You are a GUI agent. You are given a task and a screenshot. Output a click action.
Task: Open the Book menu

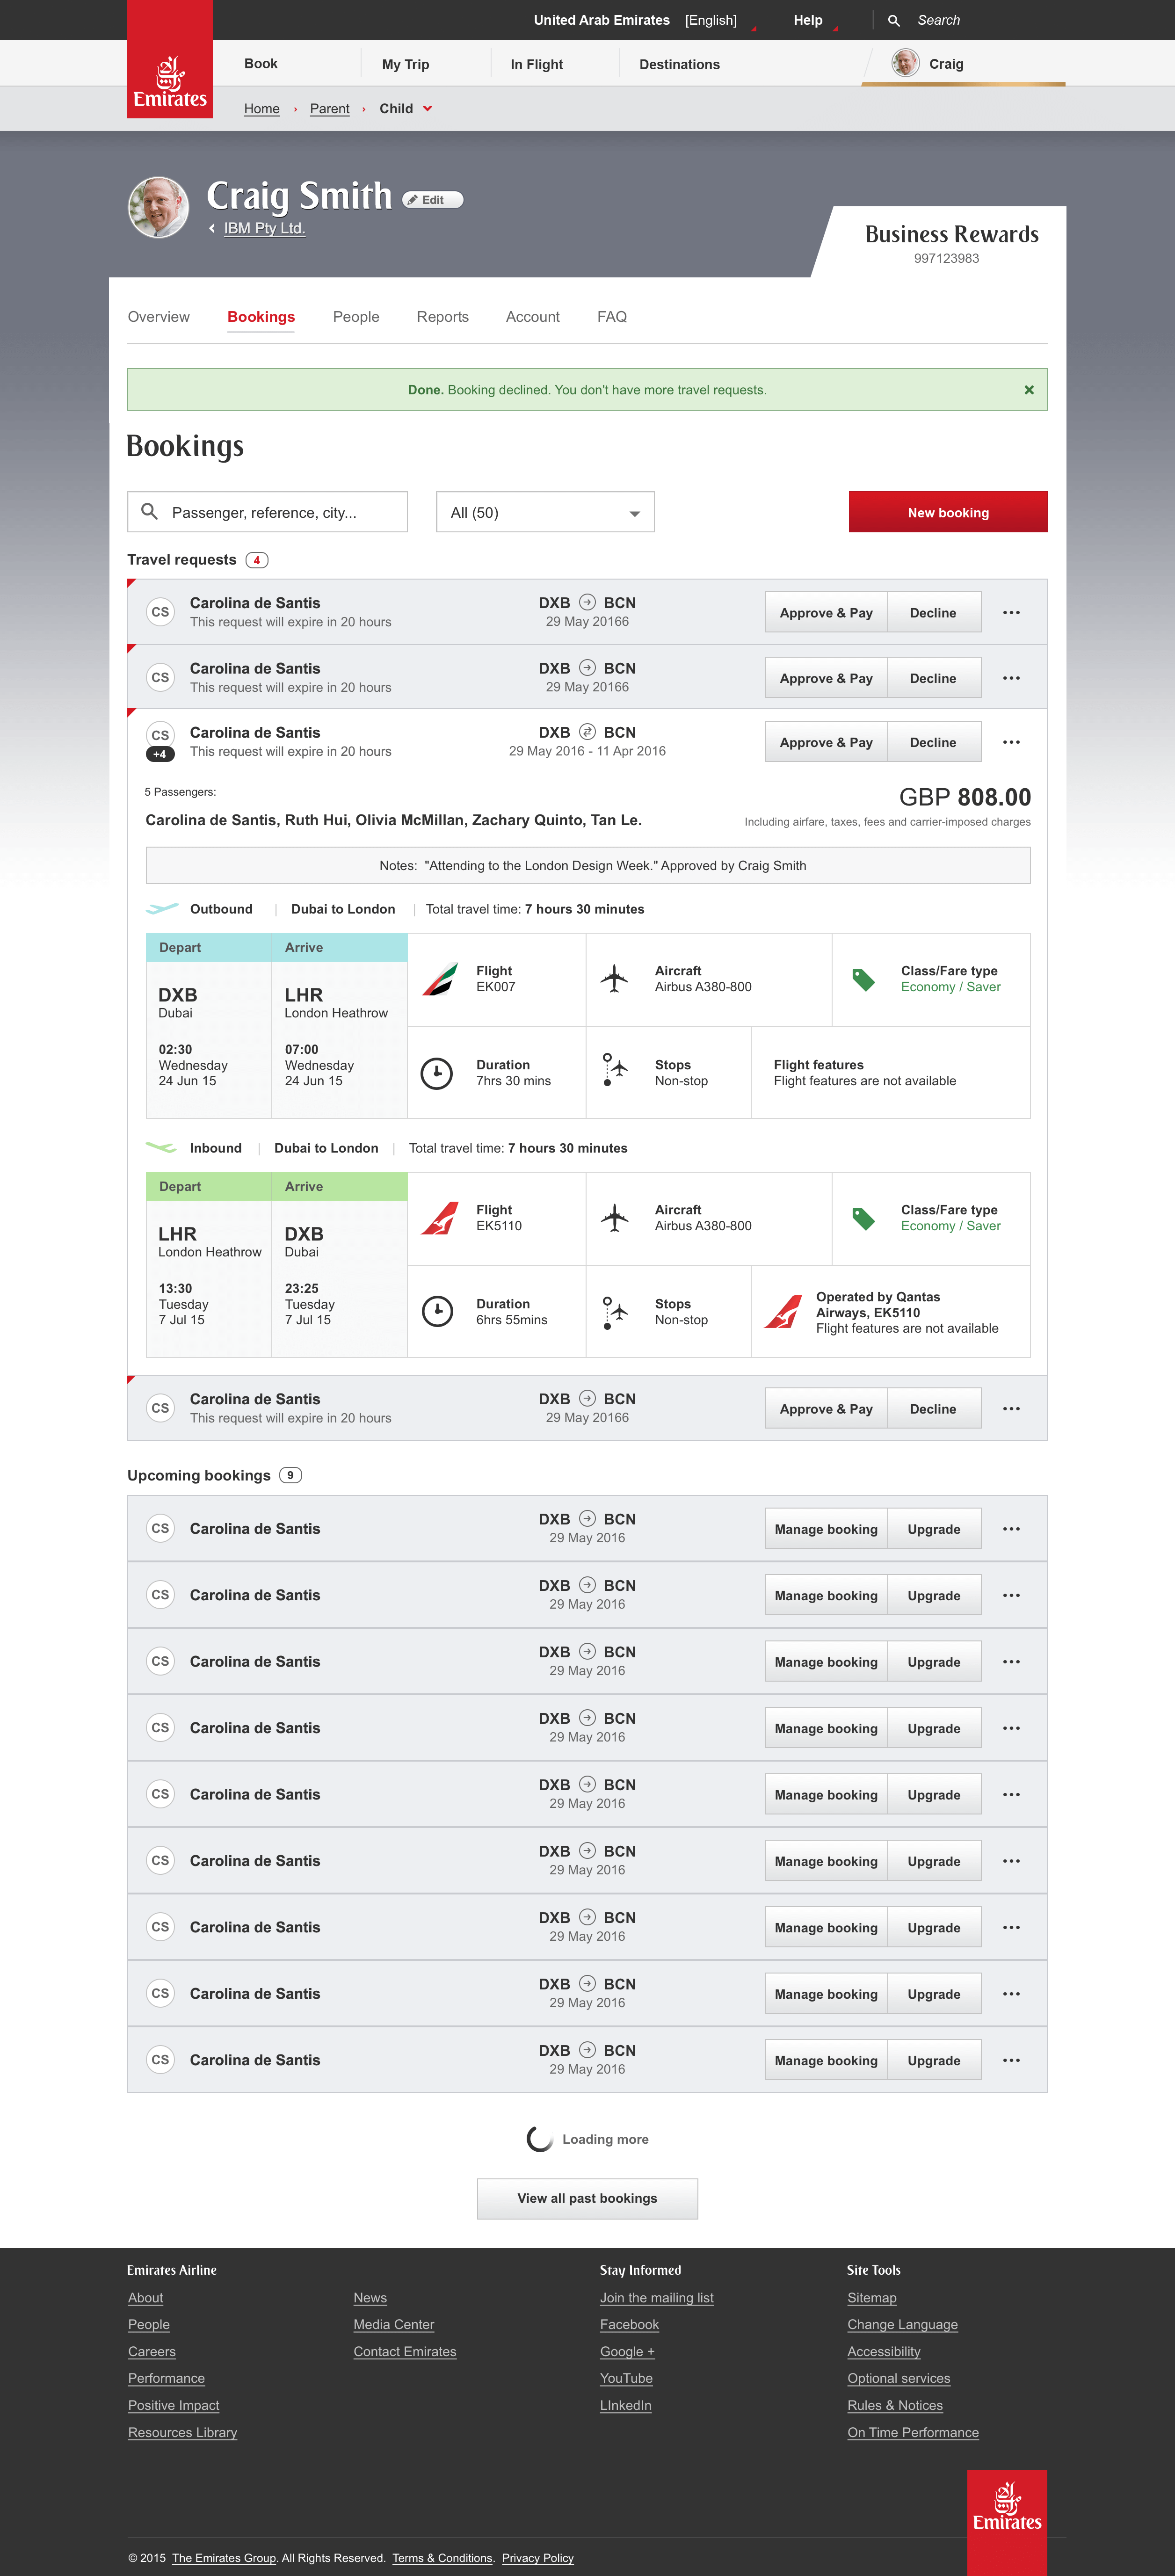click(x=261, y=63)
